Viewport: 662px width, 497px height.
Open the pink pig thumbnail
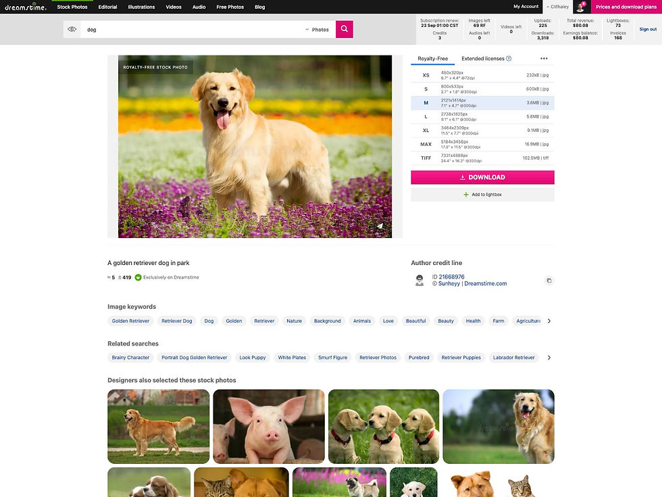pos(269,427)
